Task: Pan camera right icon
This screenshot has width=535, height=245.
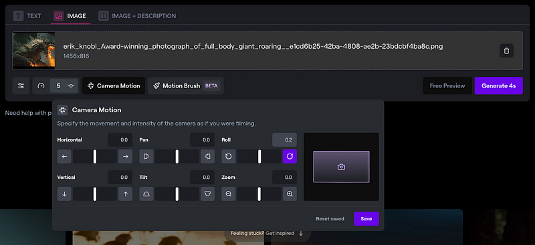Action: tap(207, 156)
